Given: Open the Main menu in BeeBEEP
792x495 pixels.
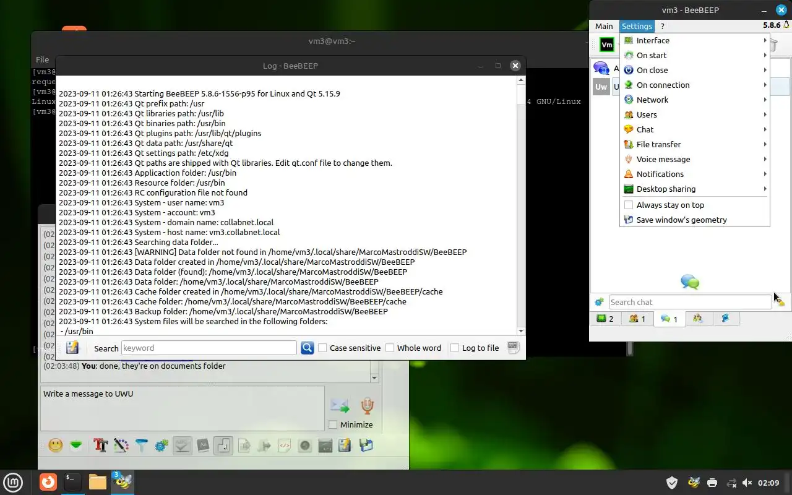Looking at the screenshot, I should [604, 26].
